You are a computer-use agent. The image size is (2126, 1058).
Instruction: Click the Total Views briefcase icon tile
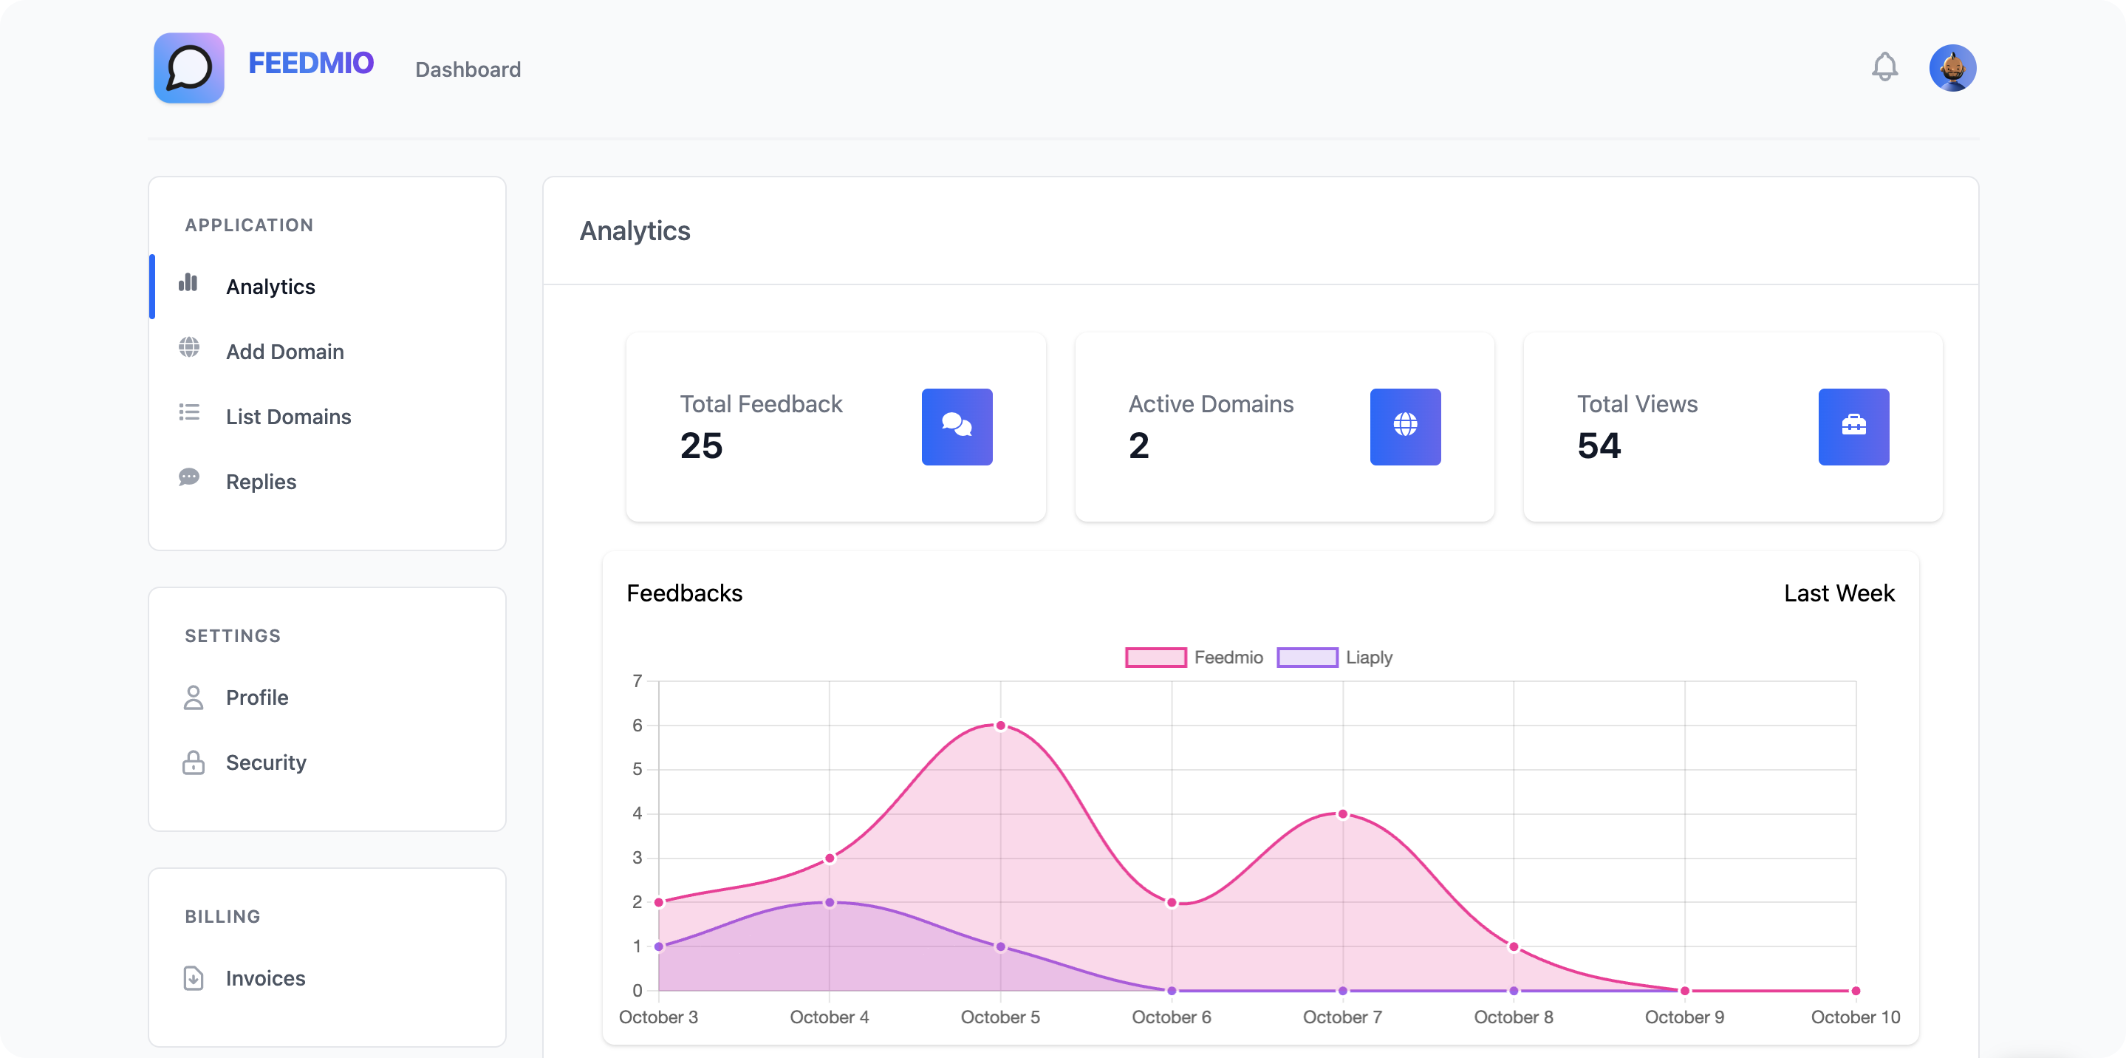pos(1853,426)
